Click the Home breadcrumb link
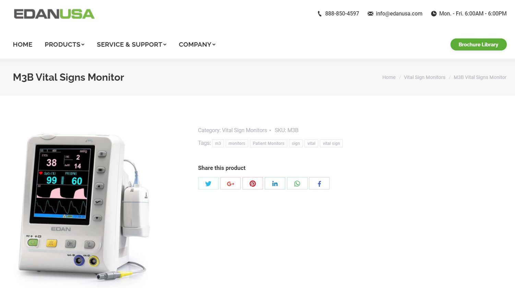The width and height of the screenshot is (515, 288). (x=389, y=77)
